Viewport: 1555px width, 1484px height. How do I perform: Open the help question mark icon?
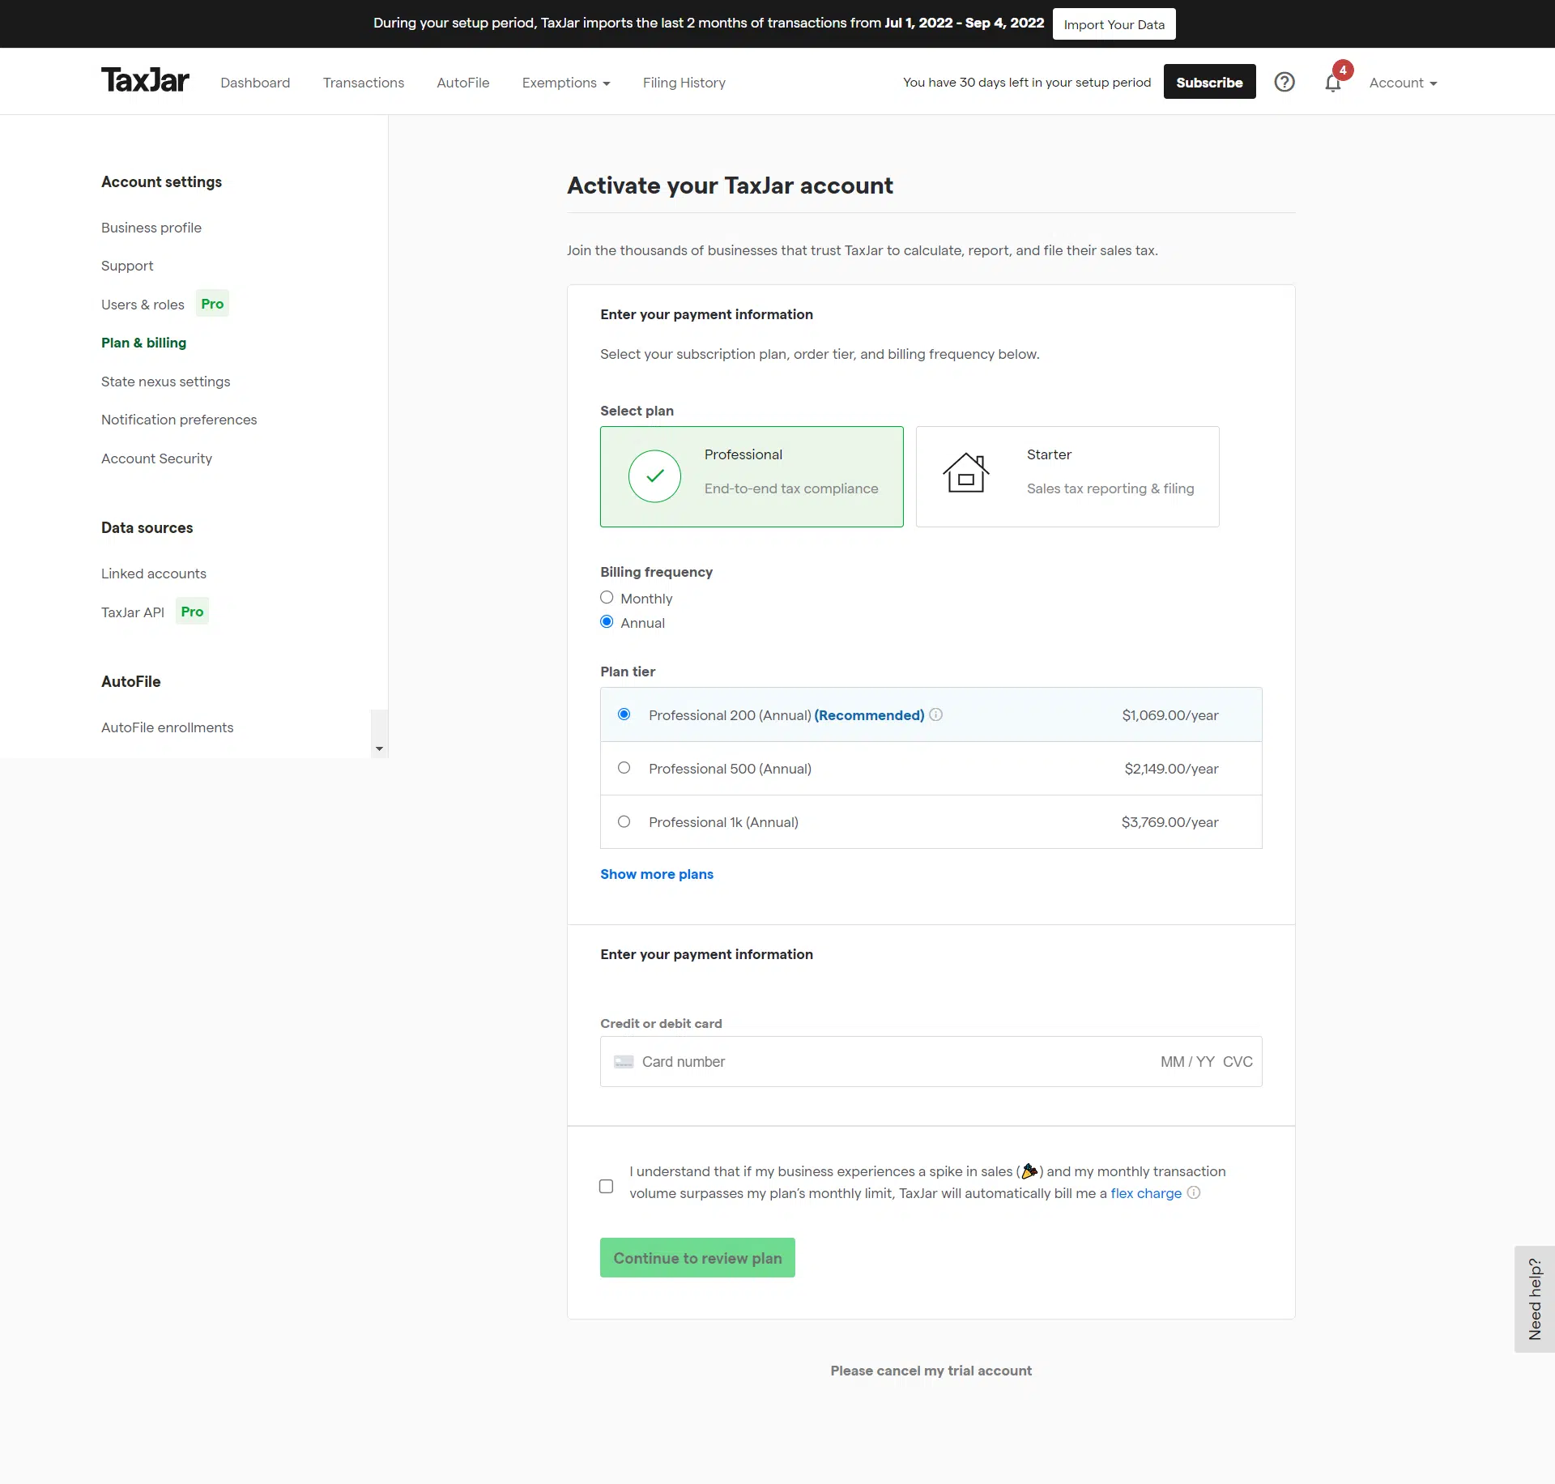click(1284, 82)
